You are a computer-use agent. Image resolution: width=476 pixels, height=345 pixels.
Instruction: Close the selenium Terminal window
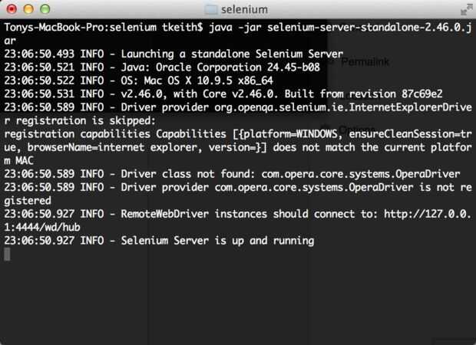click(9, 9)
